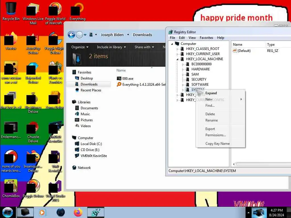Open Network in navigation pane
This screenshot has width=291, height=218.
point(84,167)
